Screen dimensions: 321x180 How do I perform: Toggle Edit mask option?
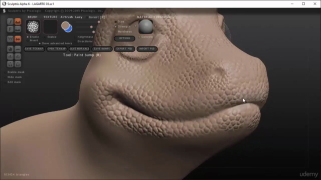(x=13, y=82)
